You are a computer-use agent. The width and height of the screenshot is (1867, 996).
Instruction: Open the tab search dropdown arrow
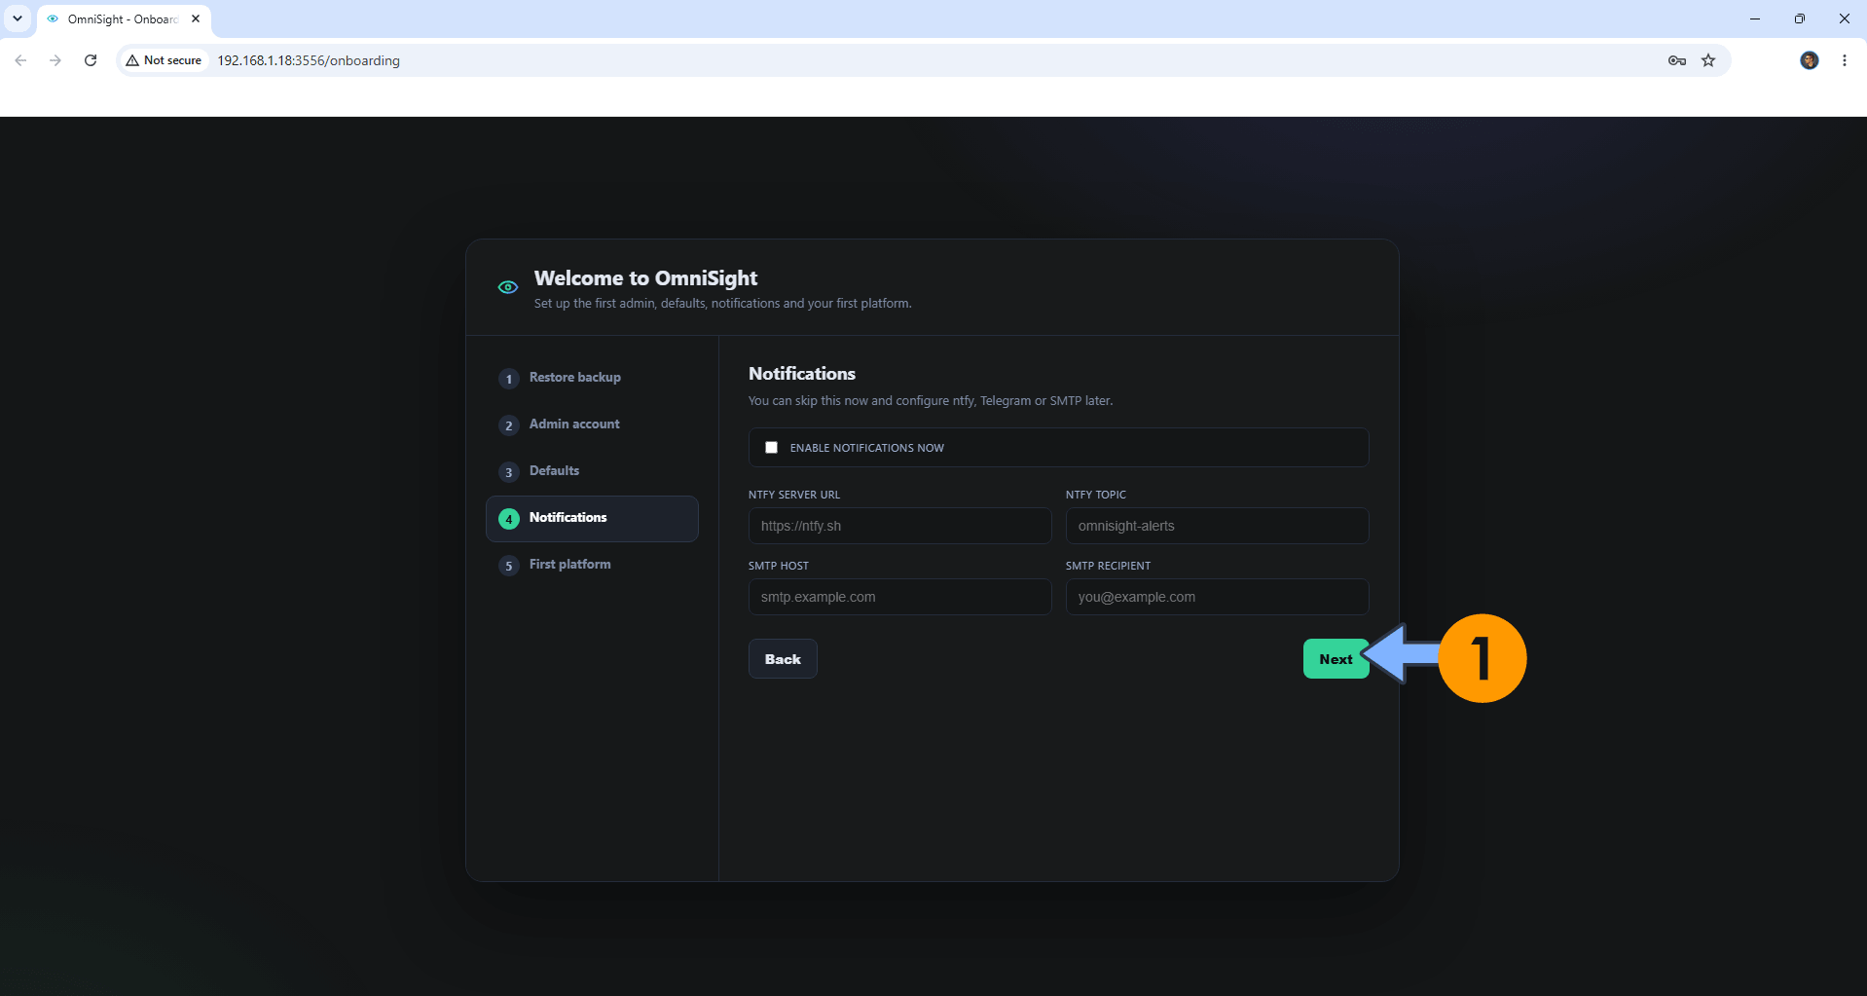[18, 18]
